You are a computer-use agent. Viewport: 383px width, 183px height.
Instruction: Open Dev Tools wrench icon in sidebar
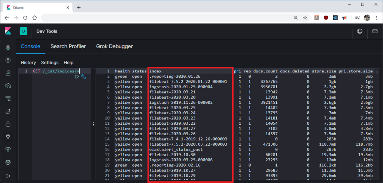tap(8, 137)
